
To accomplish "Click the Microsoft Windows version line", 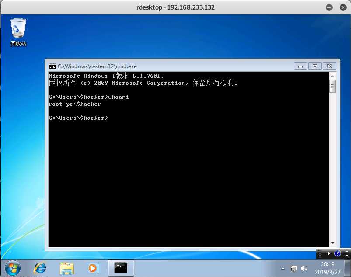I will pyautogui.click(x=107, y=76).
